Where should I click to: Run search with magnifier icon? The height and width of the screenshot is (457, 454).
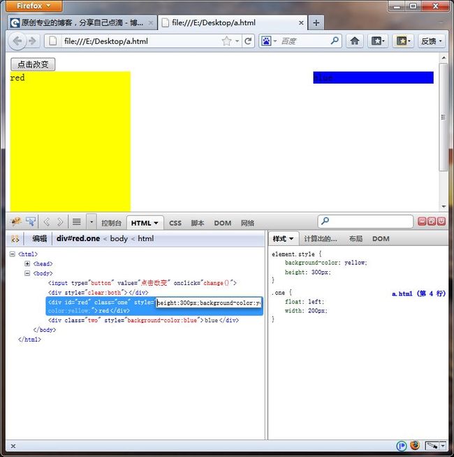[x=335, y=41]
